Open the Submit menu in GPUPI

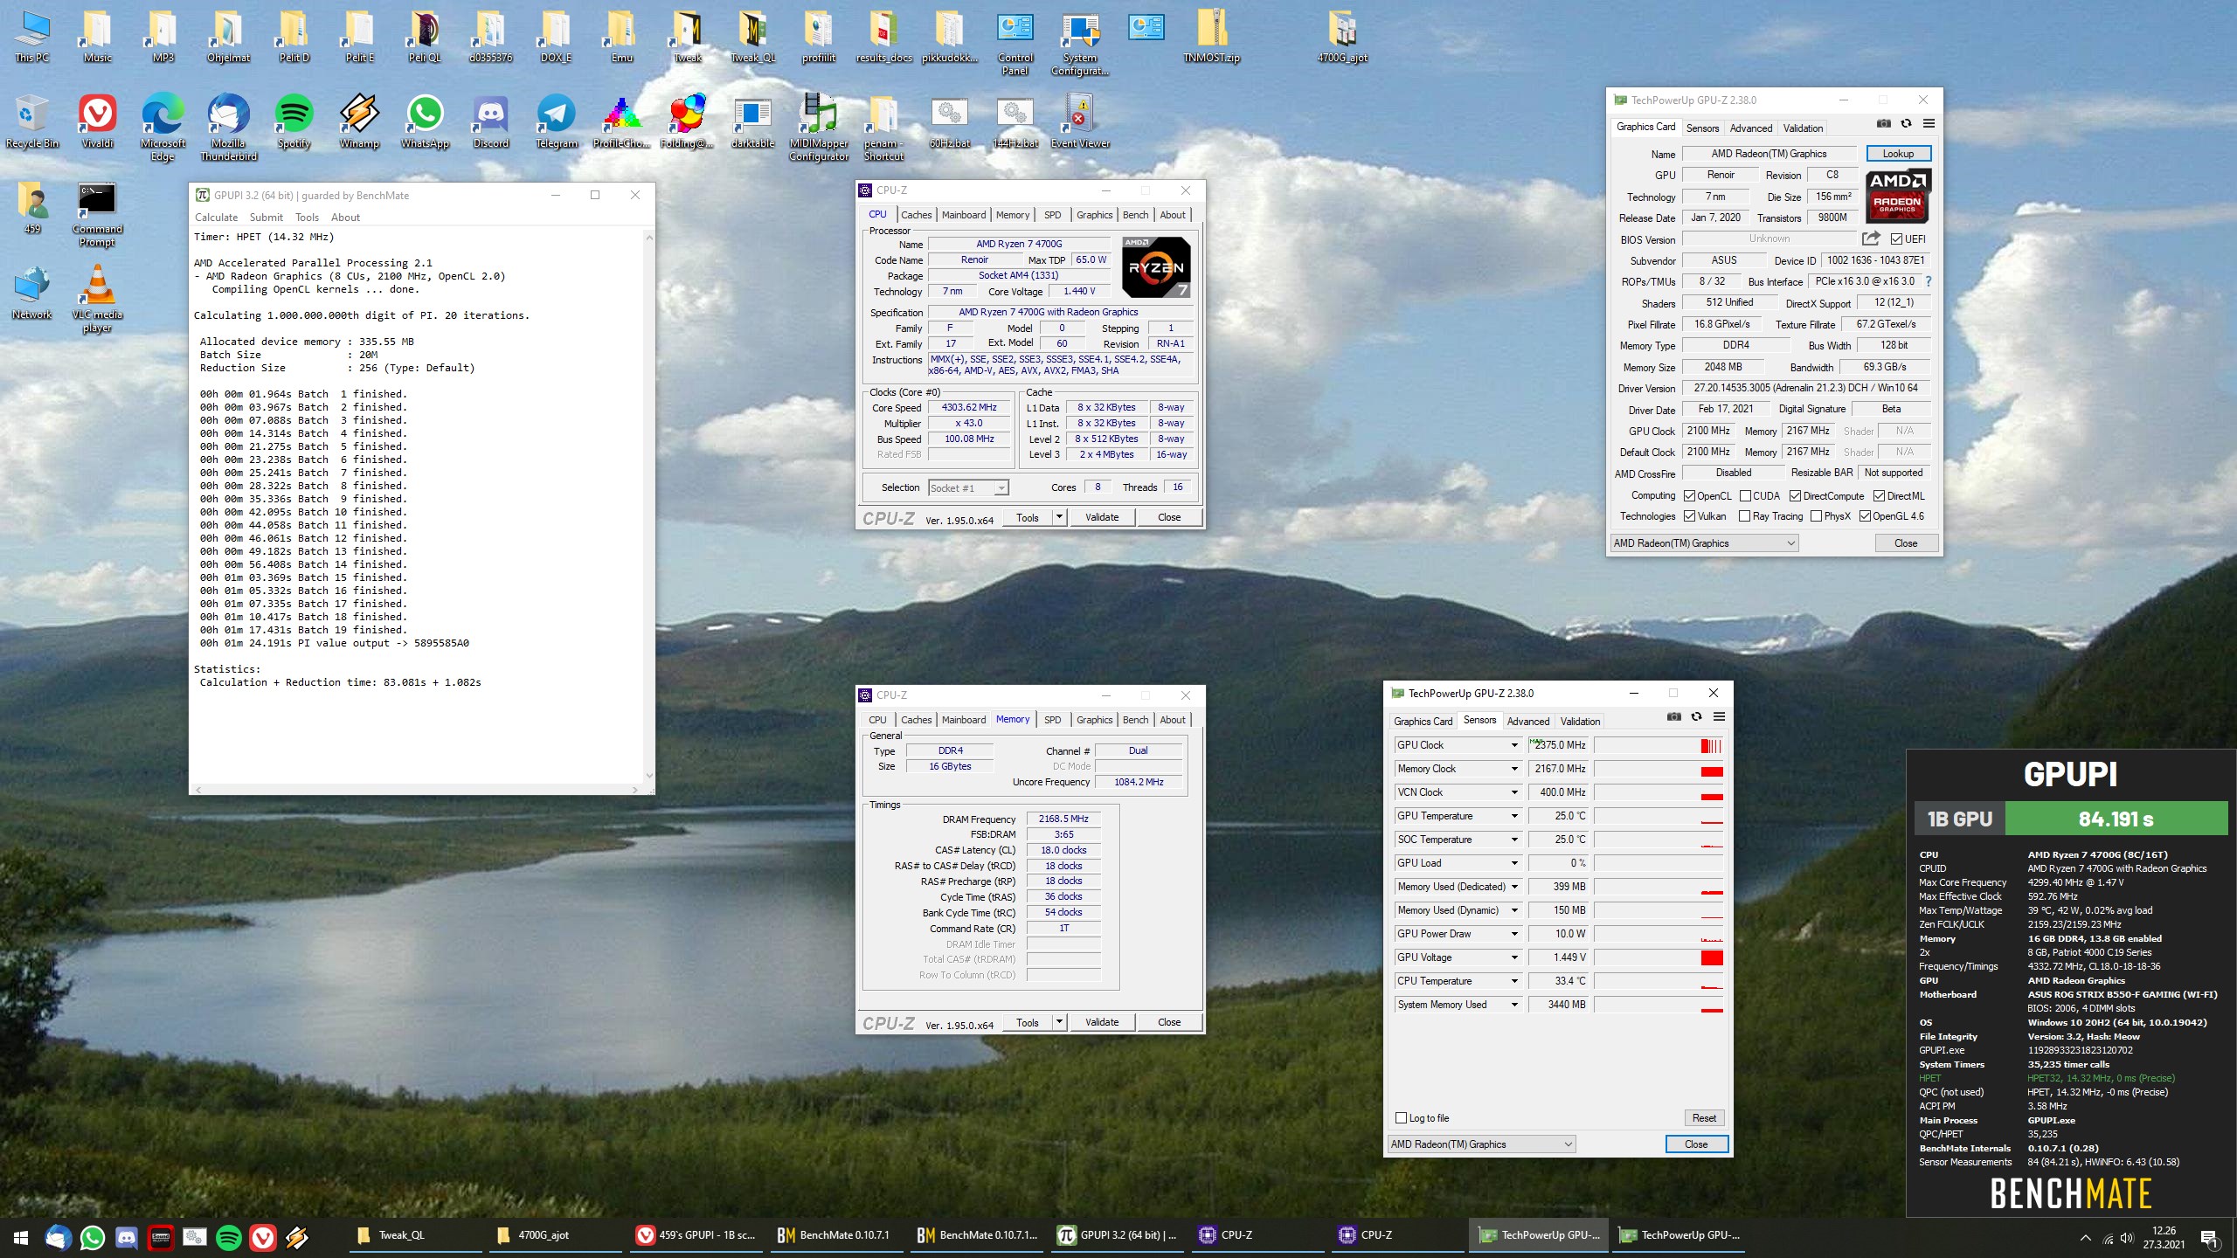pos(266,218)
